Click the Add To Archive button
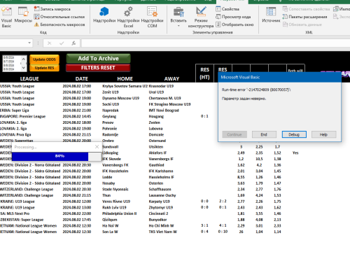Viewport: 350px width, 254px height. point(98,58)
